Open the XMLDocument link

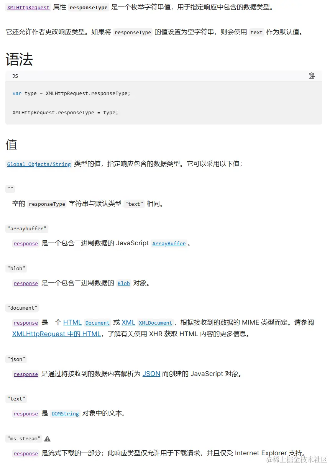(x=155, y=323)
